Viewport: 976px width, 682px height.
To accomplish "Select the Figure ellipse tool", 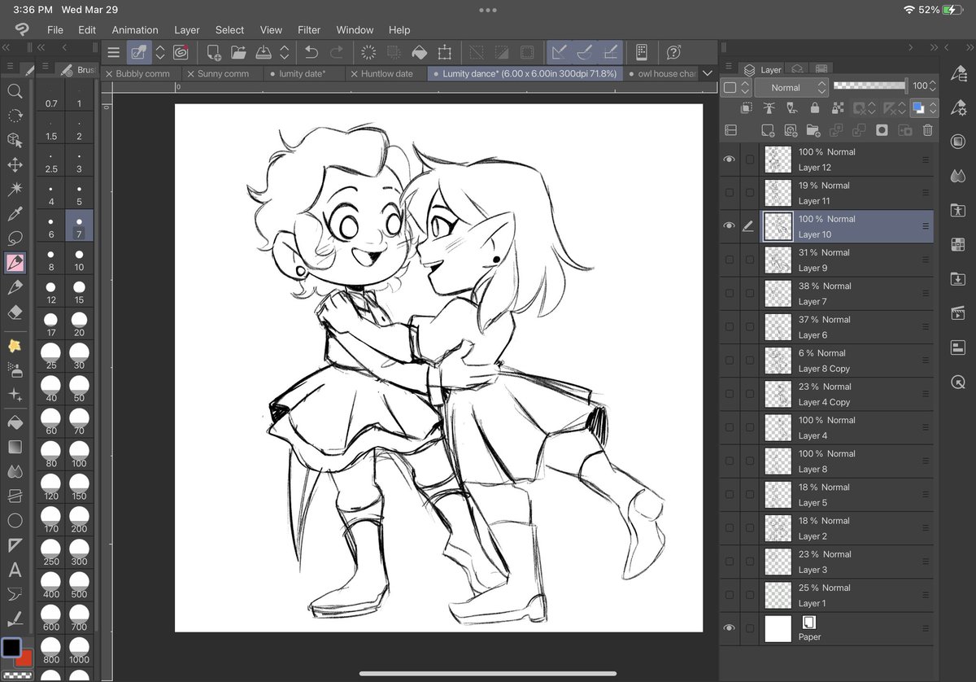I will tap(15, 520).
